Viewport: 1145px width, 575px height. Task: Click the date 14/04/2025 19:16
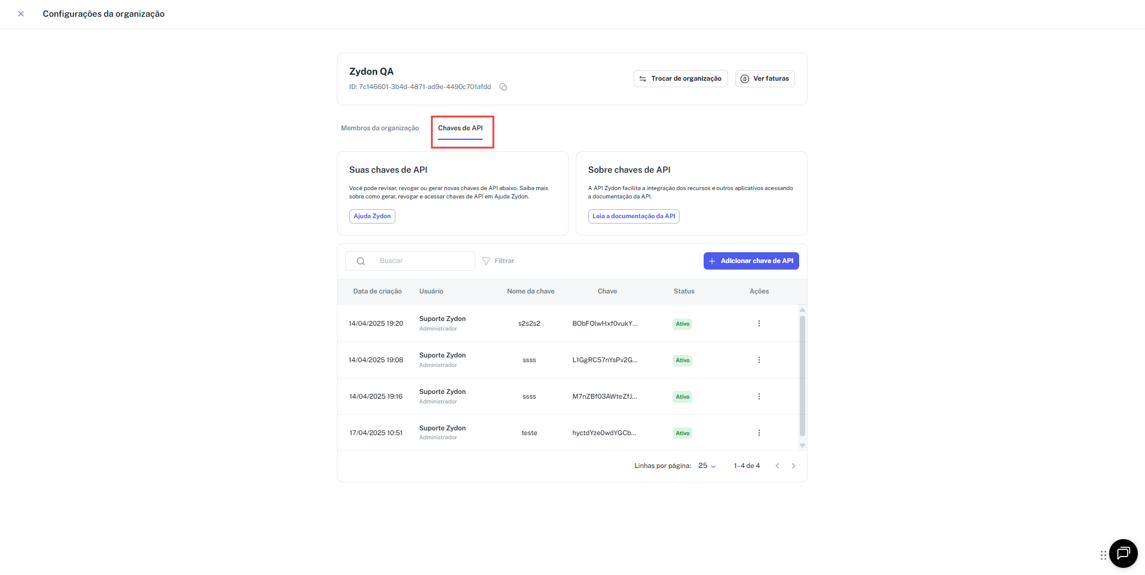[376, 397]
